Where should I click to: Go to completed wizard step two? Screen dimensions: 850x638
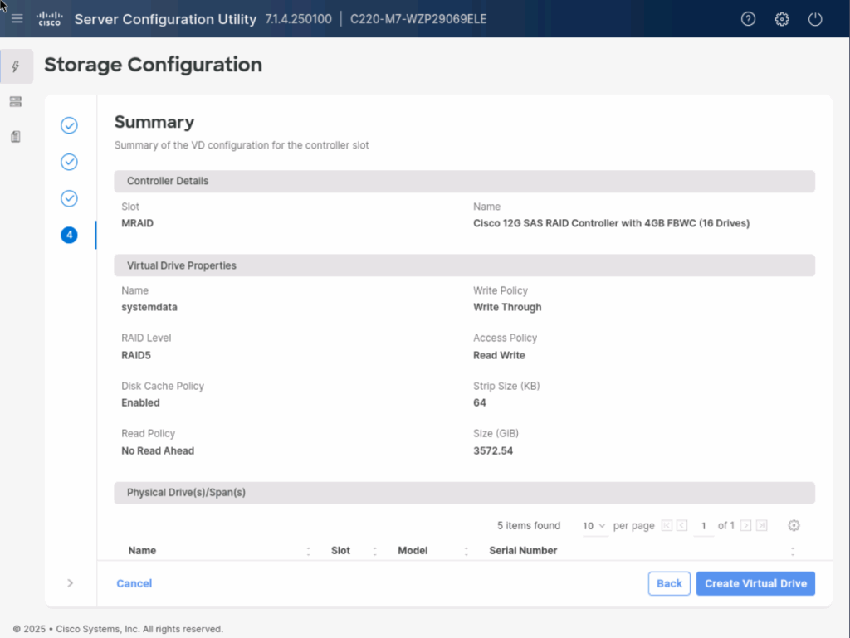click(69, 162)
